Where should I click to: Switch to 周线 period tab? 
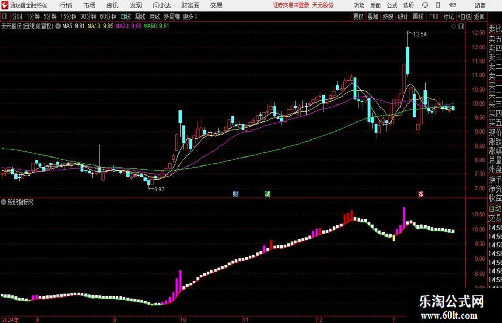pos(140,16)
